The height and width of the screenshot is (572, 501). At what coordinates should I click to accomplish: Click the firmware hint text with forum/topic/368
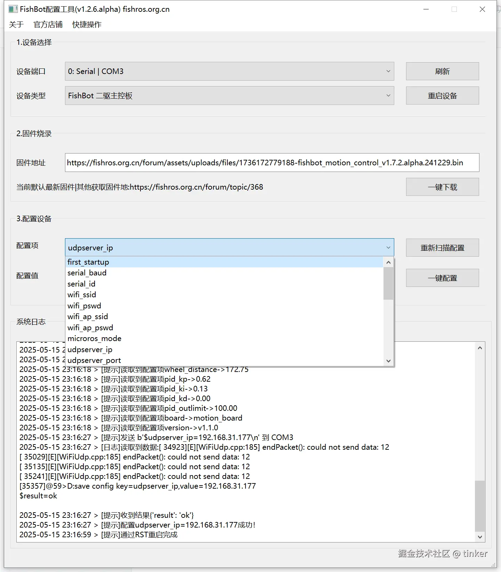[140, 187]
